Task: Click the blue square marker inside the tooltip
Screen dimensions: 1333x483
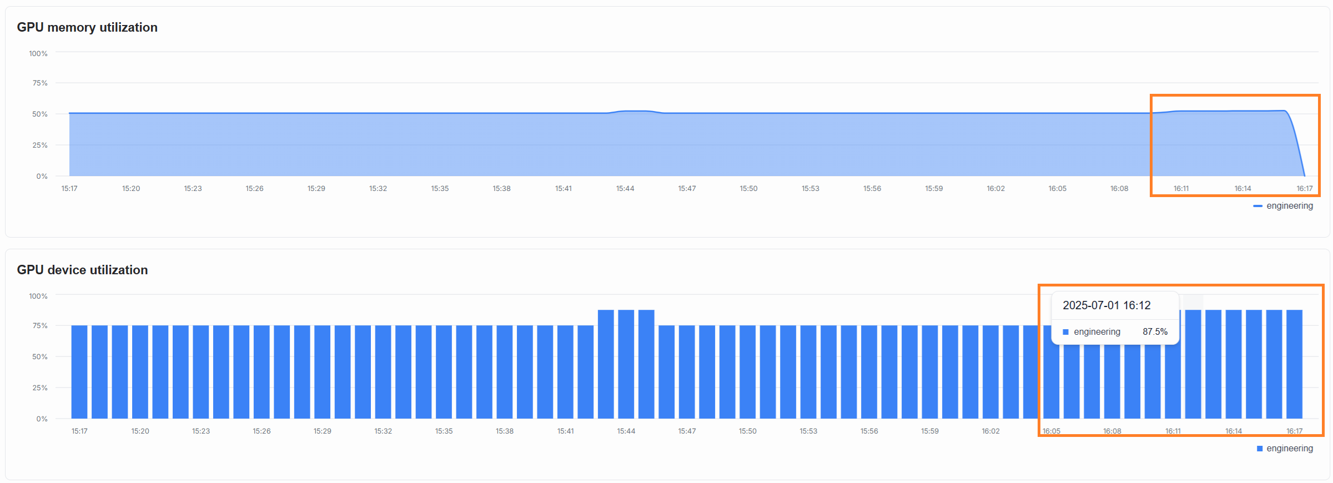Action: click(x=1065, y=332)
